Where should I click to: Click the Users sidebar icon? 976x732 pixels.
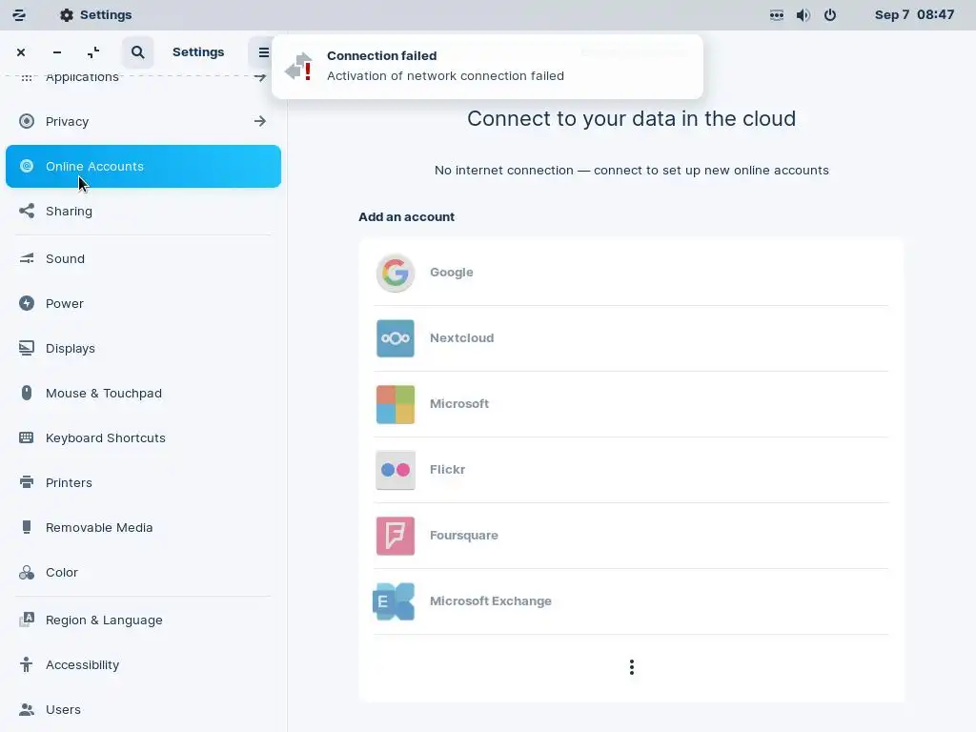pyautogui.click(x=27, y=709)
